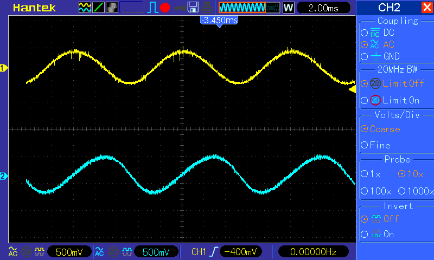Image resolution: width=434 pixels, height=260 pixels.
Task: Click the W window mode icon
Action: coord(289,8)
